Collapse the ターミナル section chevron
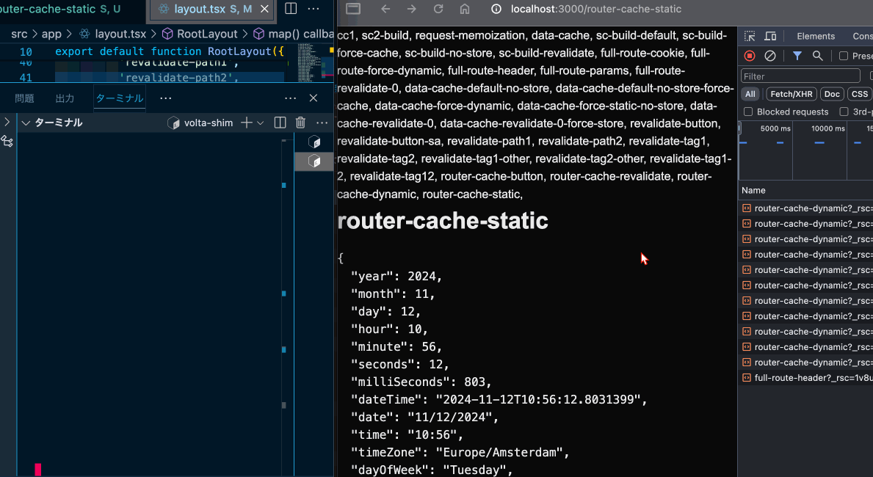 pyautogui.click(x=26, y=123)
